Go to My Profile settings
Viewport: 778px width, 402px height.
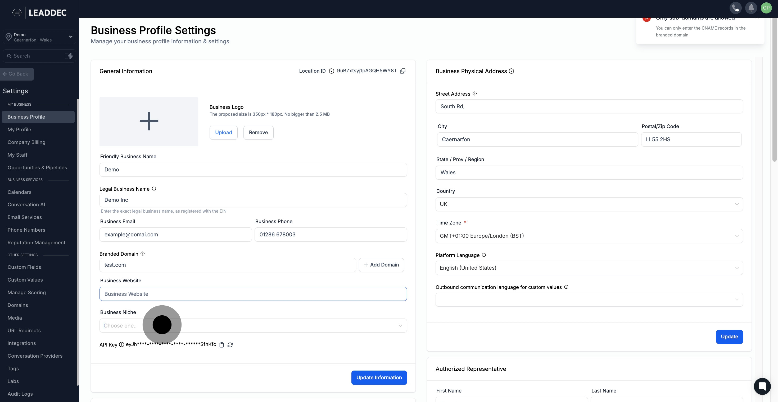click(19, 130)
